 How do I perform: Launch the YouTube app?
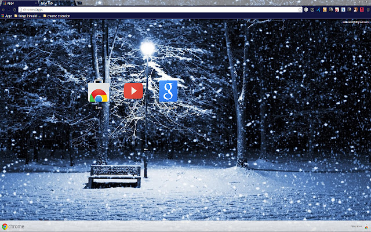(133, 90)
